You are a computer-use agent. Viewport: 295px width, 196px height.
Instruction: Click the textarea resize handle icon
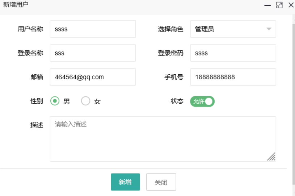[x=271, y=157]
